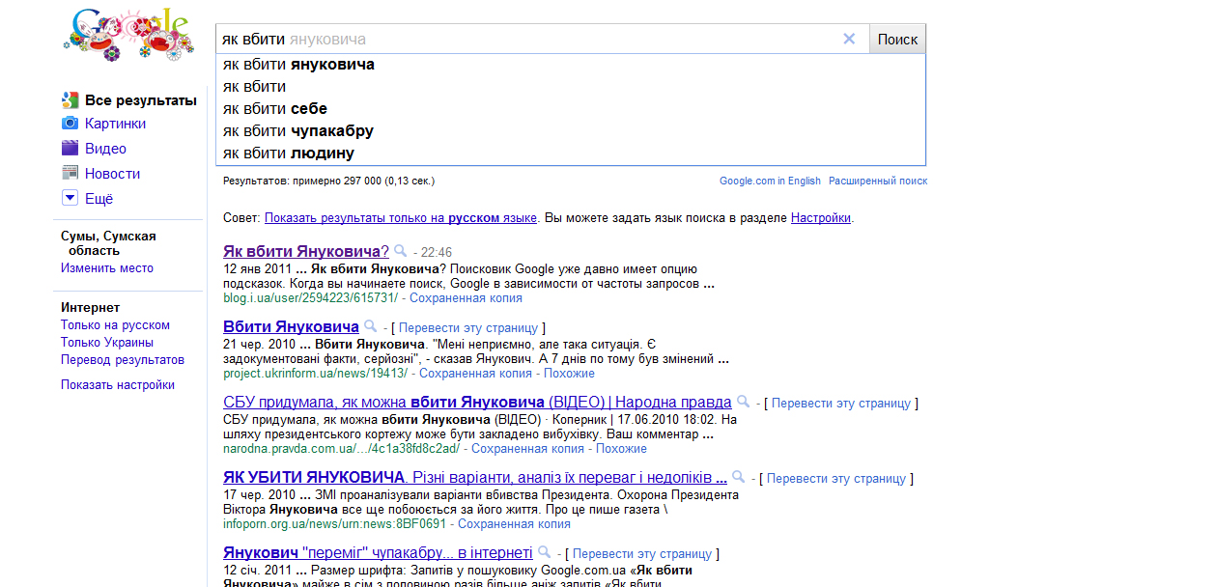
Task: Filter results by Только на русском
Action: pyautogui.click(x=115, y=325)
